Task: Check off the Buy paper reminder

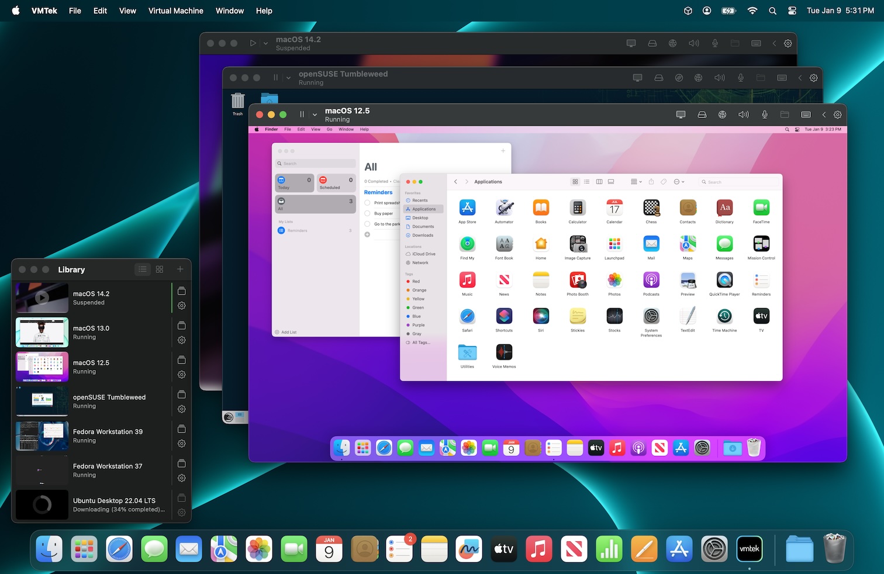Action: click(x=367, y=213)
